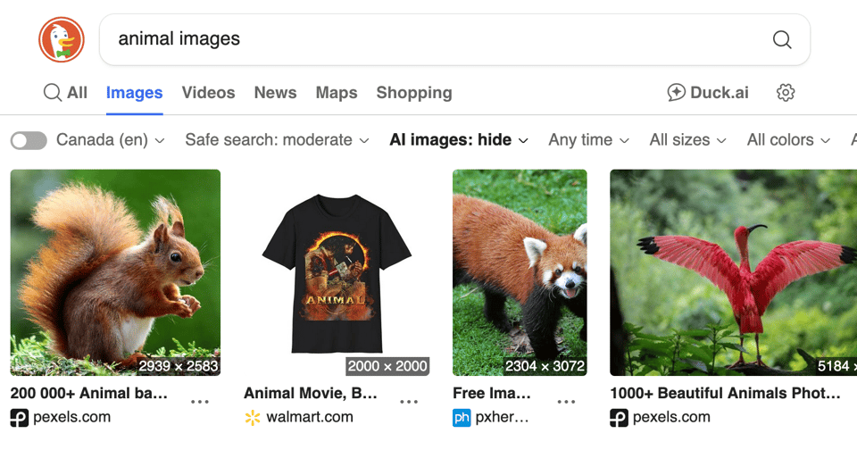The width and height of the screenshot is (857, 450).
Task: Open the Any time filter dropdown
Action: [x=588, y=140]
